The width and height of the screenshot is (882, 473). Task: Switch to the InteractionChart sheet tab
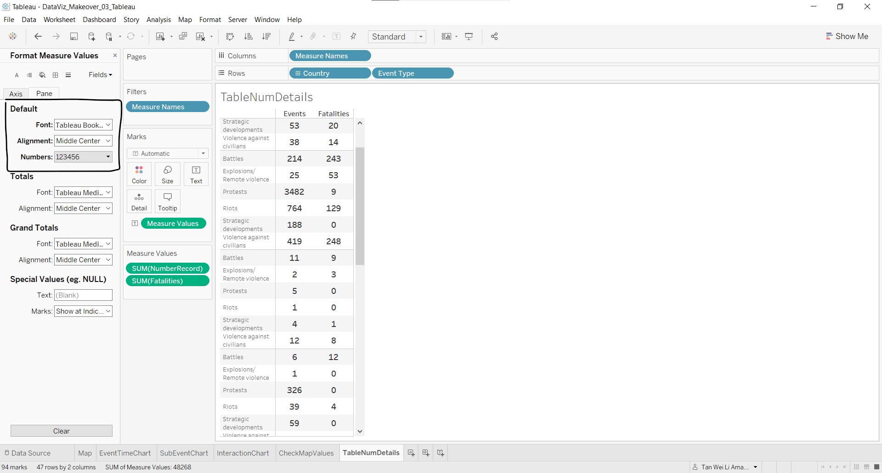(243, 453)
